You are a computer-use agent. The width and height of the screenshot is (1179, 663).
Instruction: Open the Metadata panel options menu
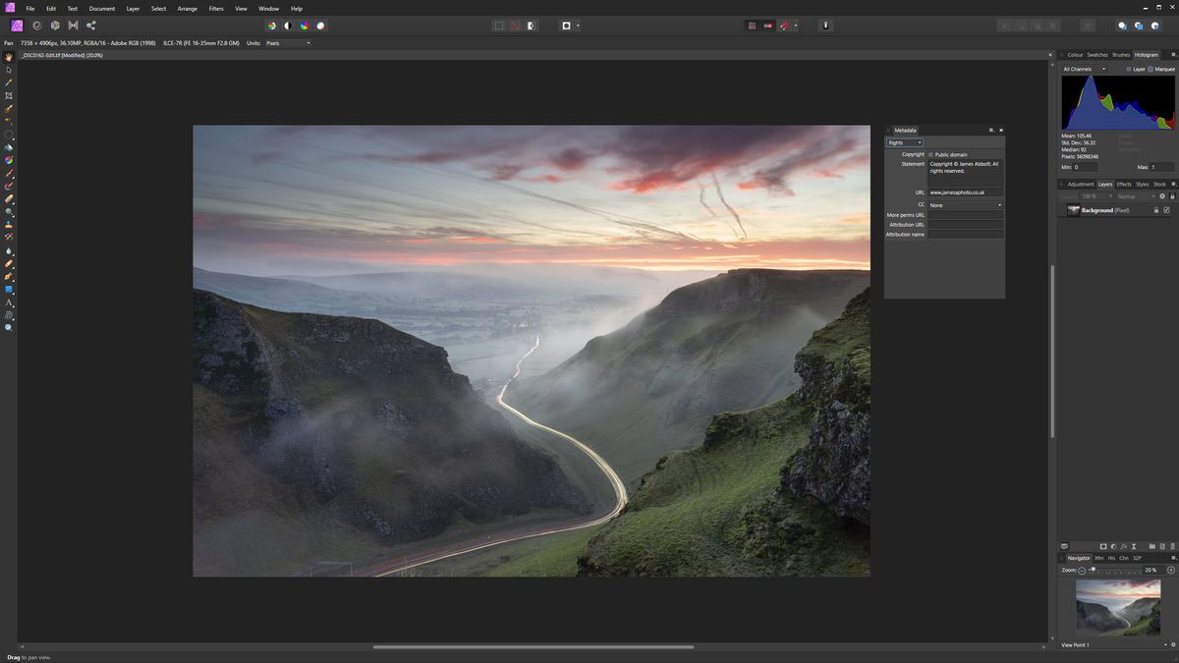pyautogui.click(x=991, y=130)
